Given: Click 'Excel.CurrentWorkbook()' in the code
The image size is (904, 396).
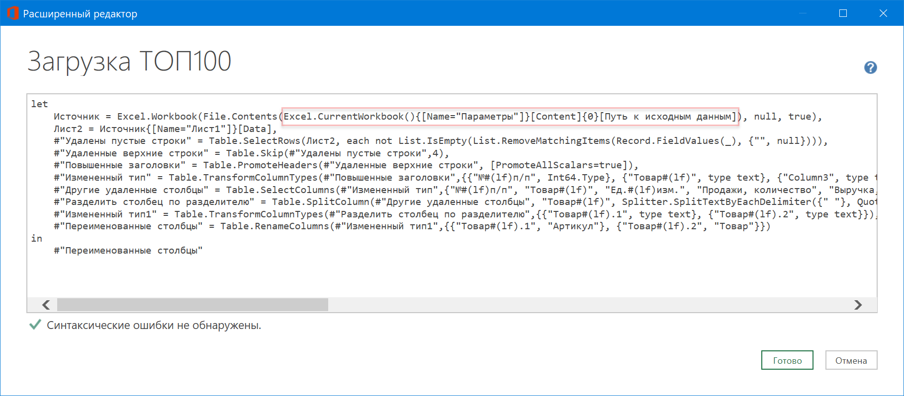Looking at the screenshot, I should (349, 117).
